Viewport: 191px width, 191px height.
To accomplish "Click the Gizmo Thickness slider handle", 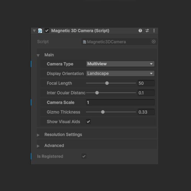I will 103,112.
